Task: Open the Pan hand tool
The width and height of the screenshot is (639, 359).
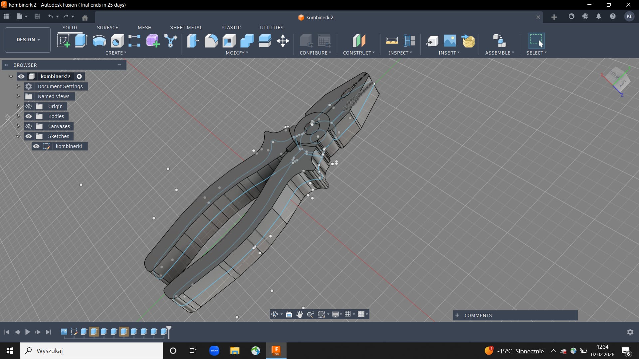Action: click(x=300, y=314)
